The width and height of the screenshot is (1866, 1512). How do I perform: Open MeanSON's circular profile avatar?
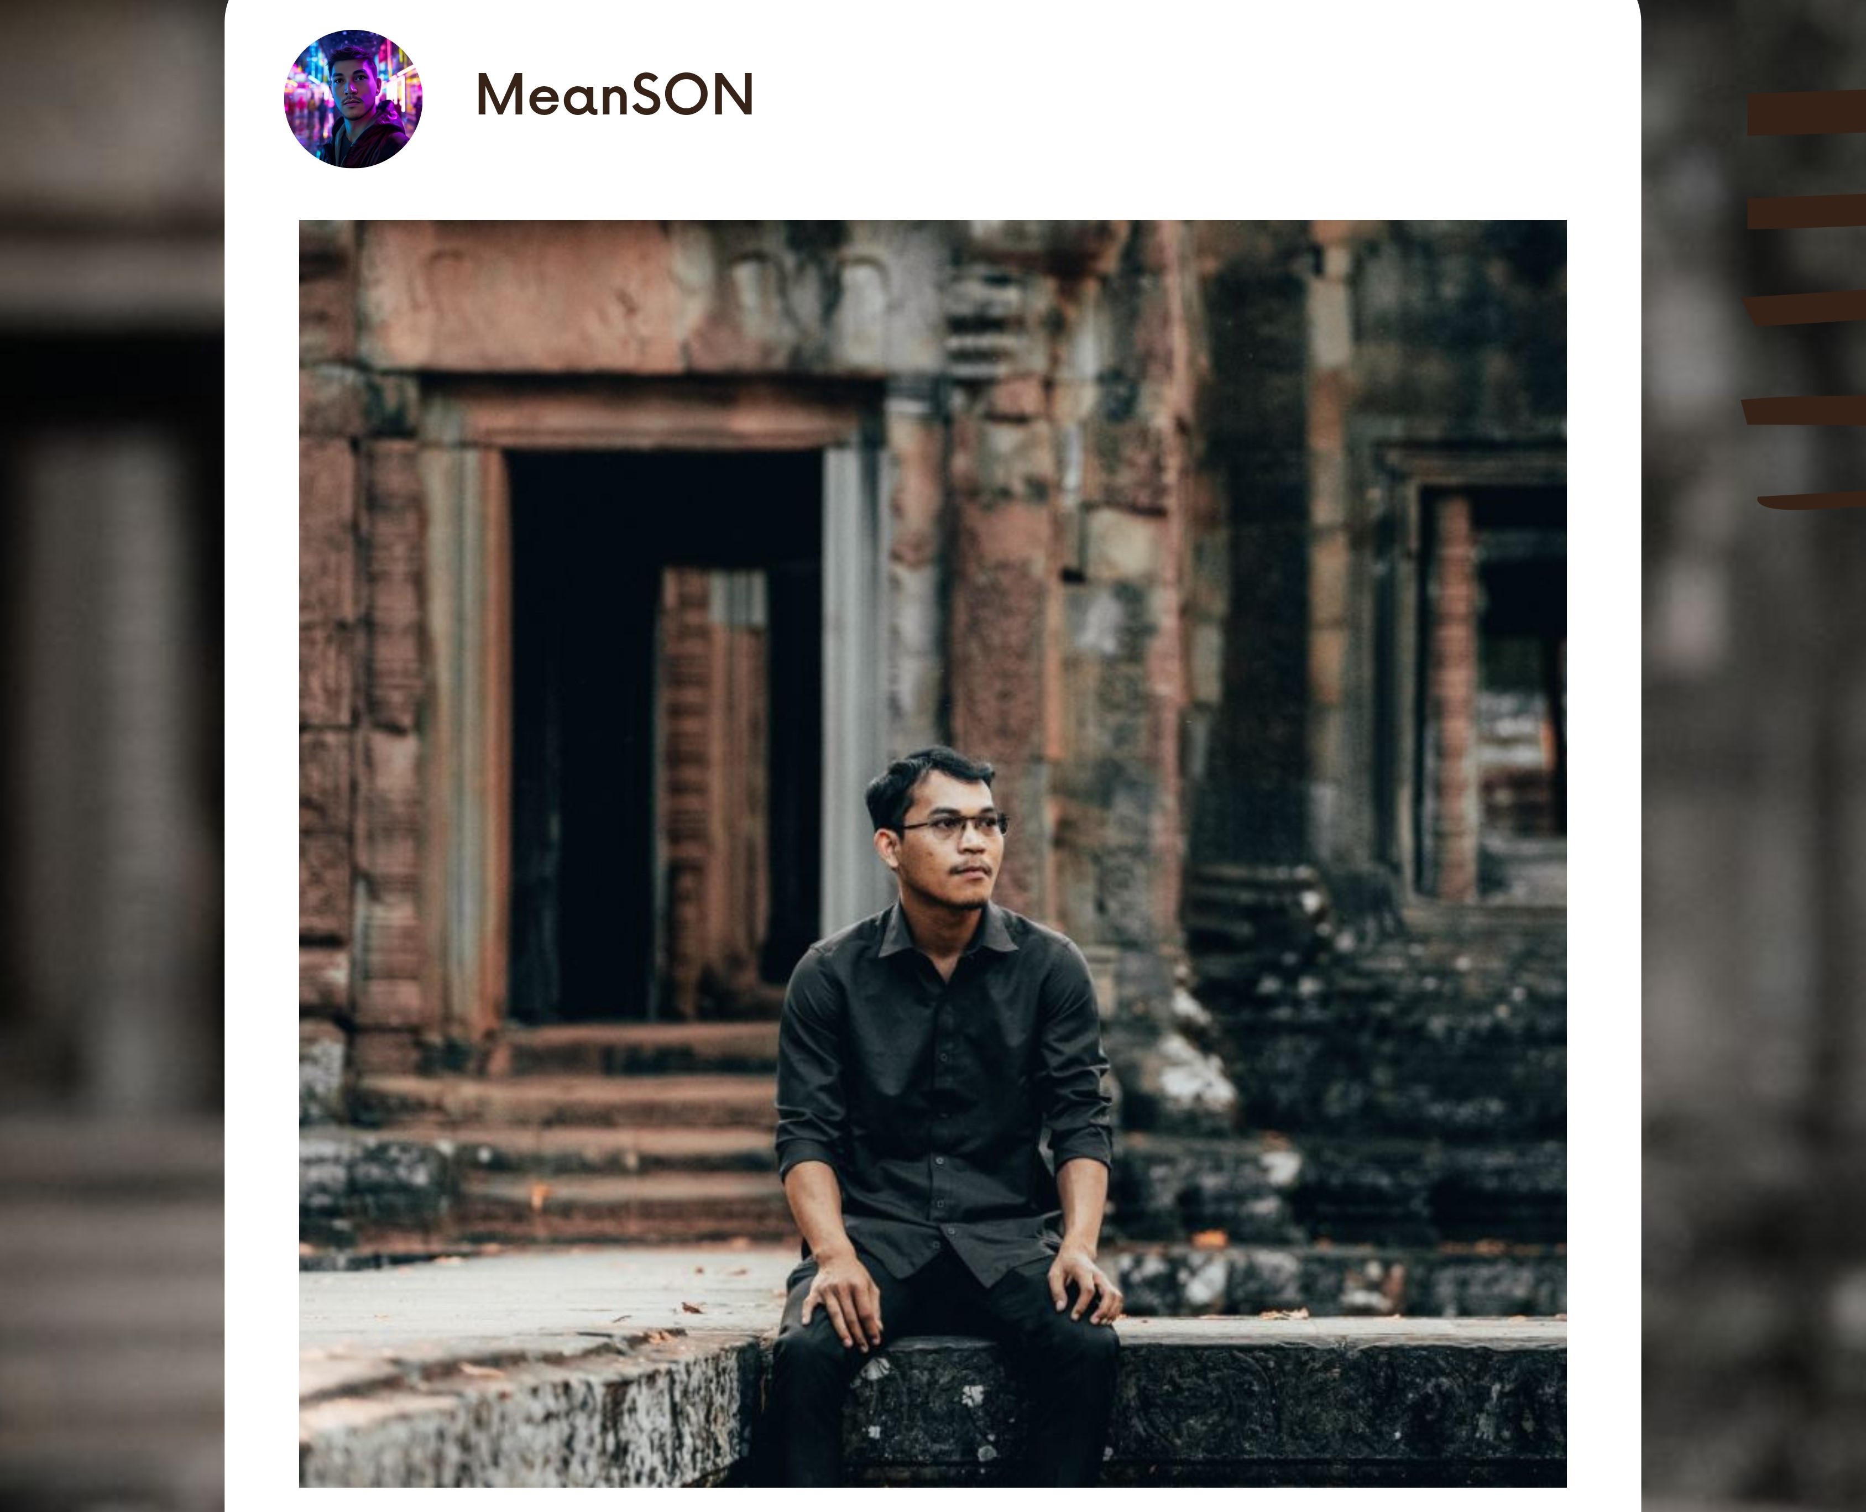[353, 100]
